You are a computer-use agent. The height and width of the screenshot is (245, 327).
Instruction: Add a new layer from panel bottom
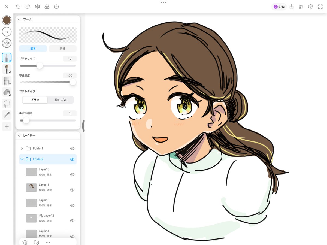[x=25, y=242]
